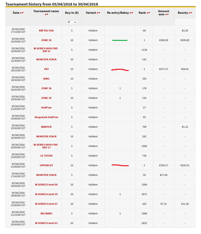Select the €1.13 WANTED bounty
201x234 pixels.
coord(185,127)
